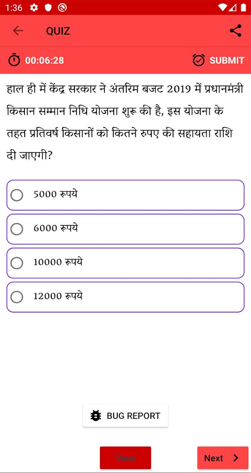Open the BUG REPORT button
This screenshot has height=473, width=251.
126,416
